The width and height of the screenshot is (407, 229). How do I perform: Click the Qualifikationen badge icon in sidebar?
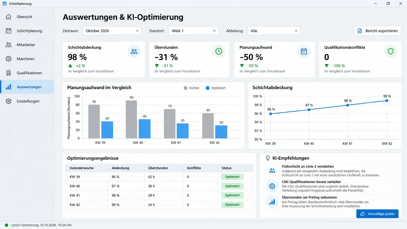(8, 73)
